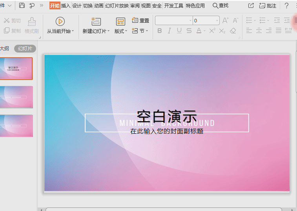Toggle bold formatting

pos(160,31)
